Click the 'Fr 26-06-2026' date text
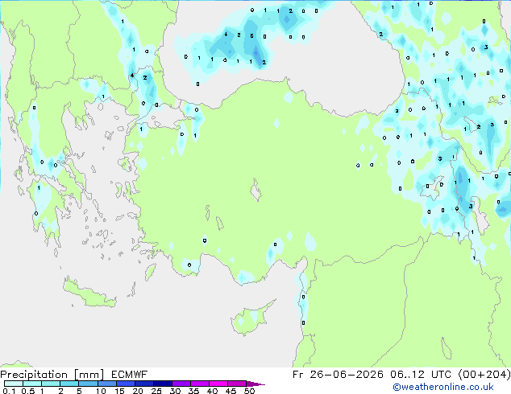The image size is (511, 394). click(338, 375)
